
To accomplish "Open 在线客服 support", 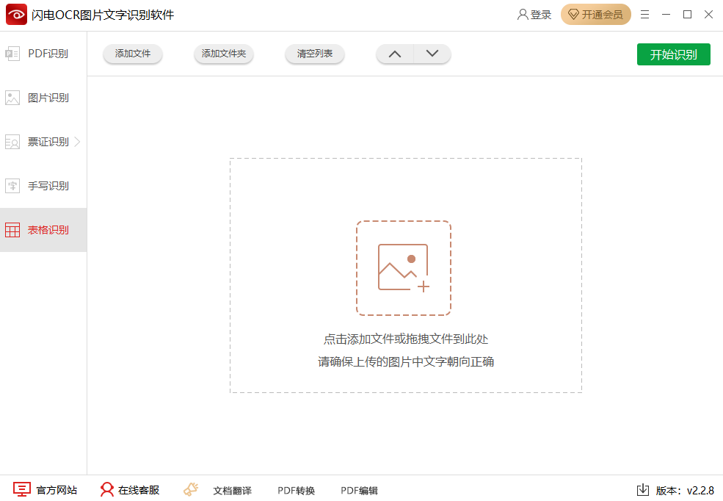I will click(130, 490).
